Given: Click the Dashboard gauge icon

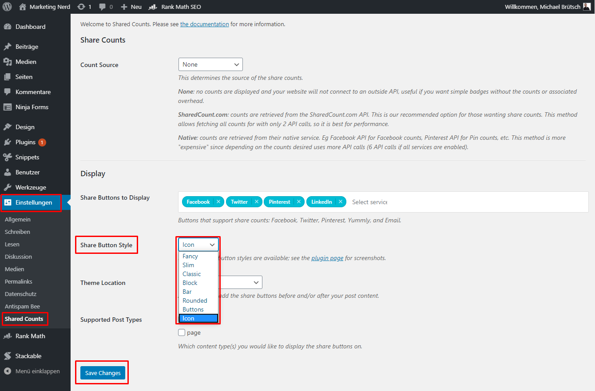Looking at the screenshot, I should (x=8, y=27).
